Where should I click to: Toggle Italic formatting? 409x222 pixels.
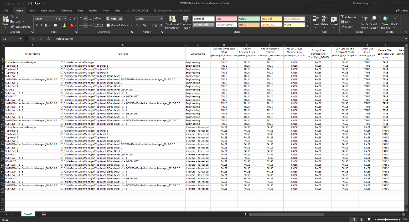click(x=41, y=25)
